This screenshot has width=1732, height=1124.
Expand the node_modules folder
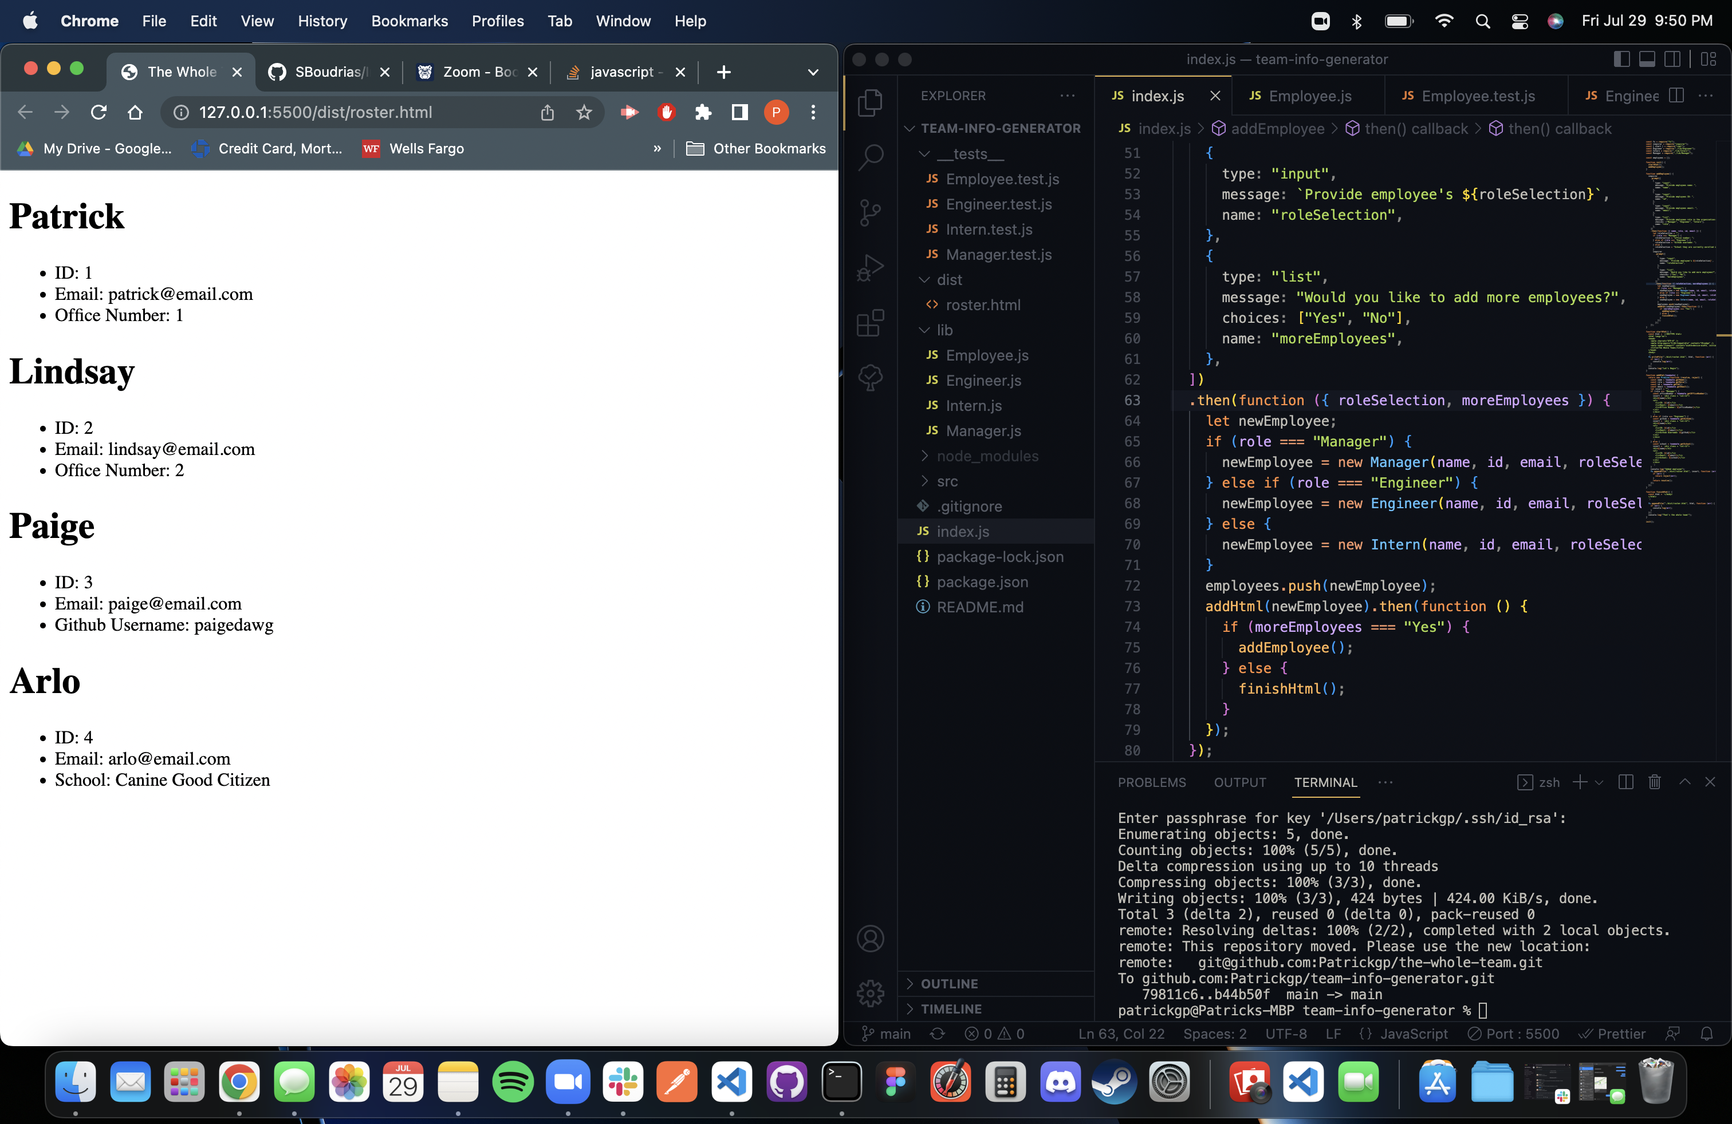[995, 456]
